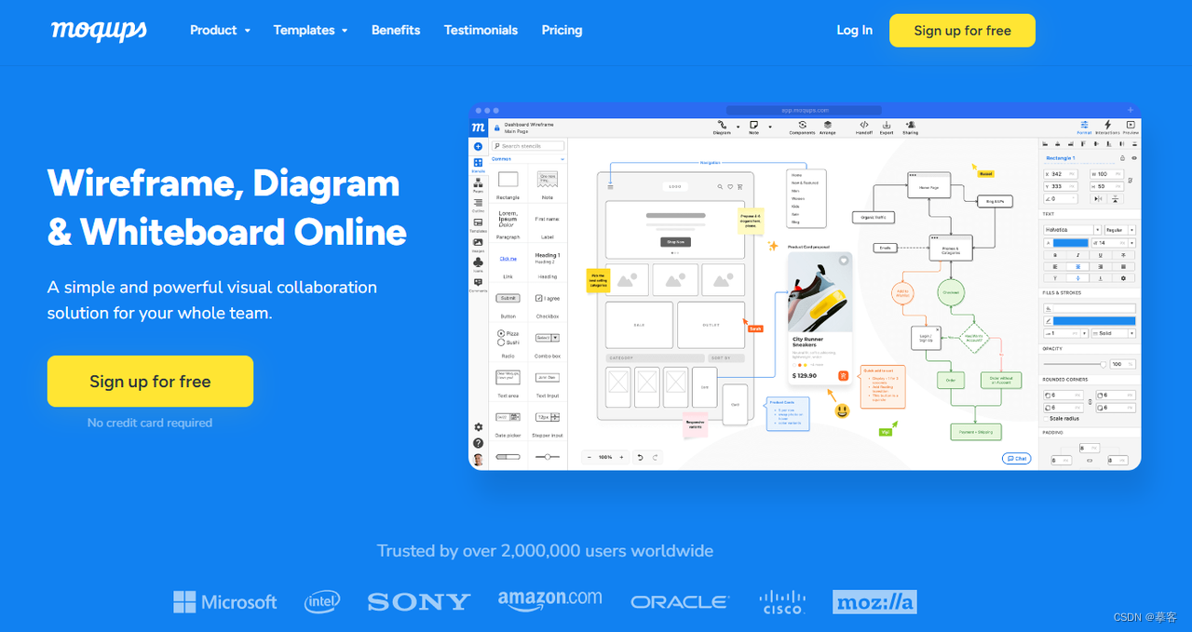The height and width of the screenshot is (632, 1192).
Task: Click hero Sign up for free button
Action: (150, 382)
